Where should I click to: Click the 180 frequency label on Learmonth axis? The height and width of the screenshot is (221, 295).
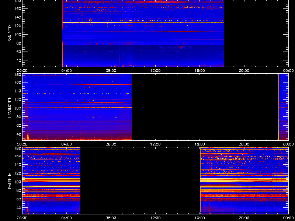point(18,74)
